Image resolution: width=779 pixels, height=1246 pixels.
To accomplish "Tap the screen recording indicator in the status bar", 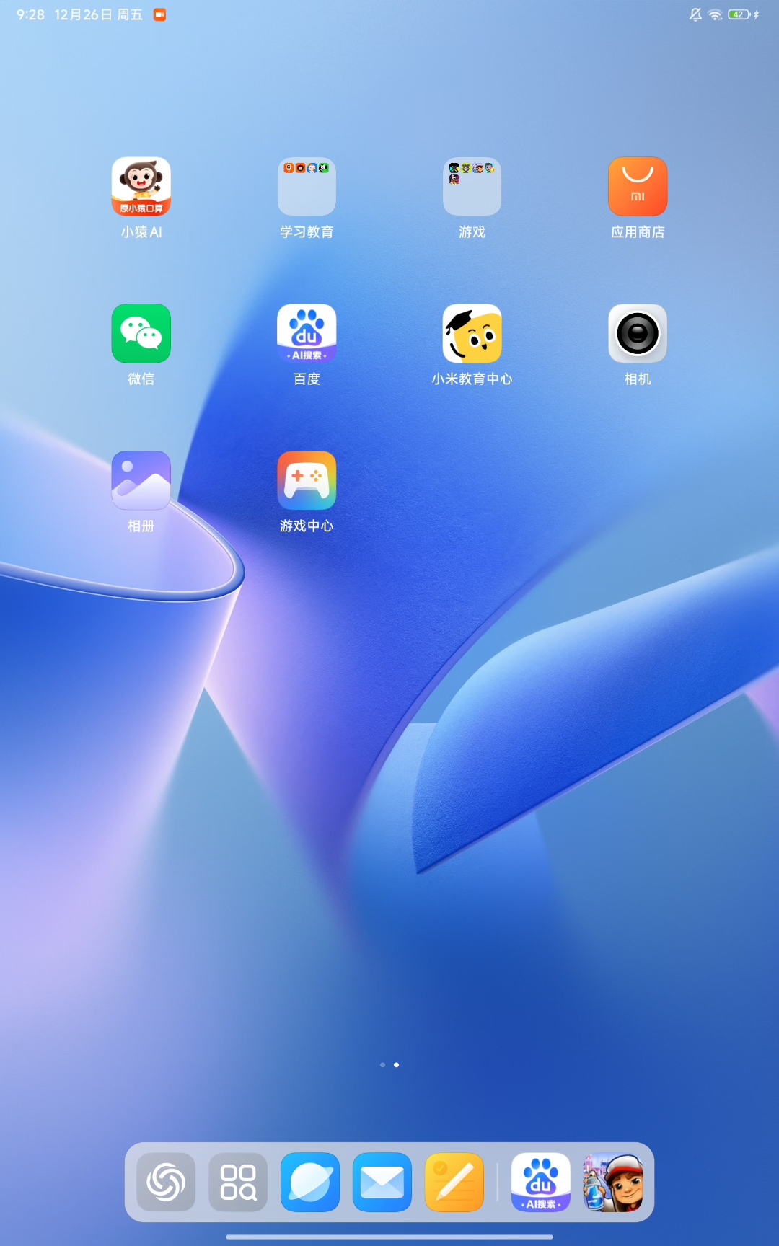I will (160, 14).
